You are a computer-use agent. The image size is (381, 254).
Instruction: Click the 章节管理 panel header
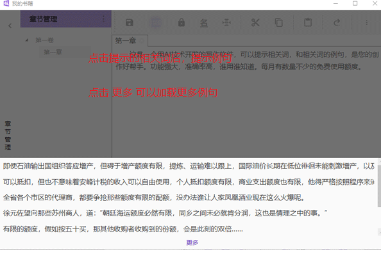(66, 19)
